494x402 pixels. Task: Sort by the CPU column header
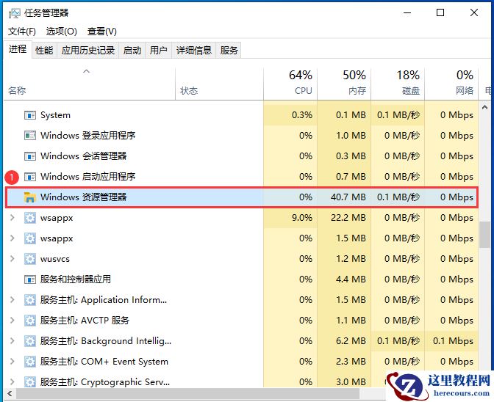[x=290, y=84]
